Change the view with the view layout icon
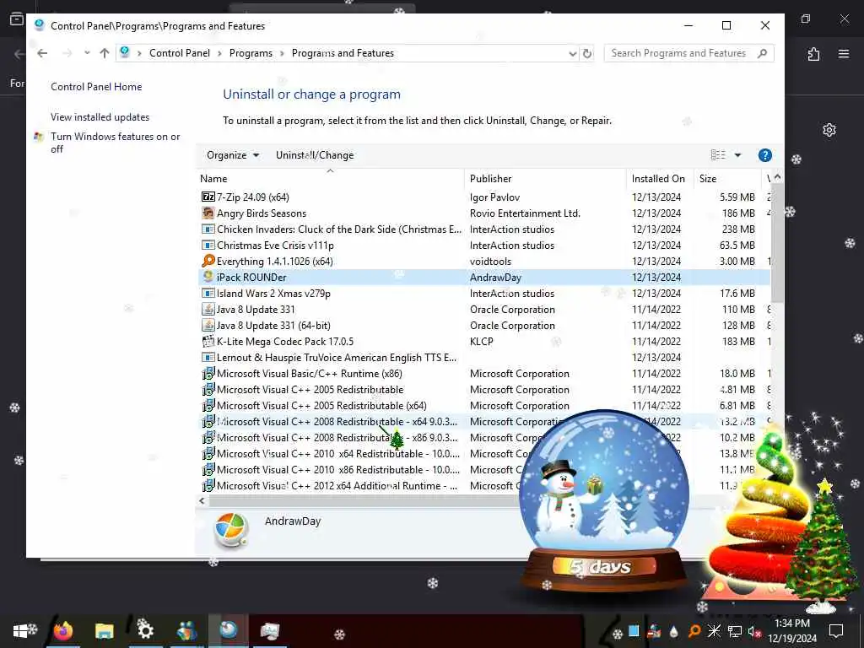The image size is (864, 648). (717, 155)
